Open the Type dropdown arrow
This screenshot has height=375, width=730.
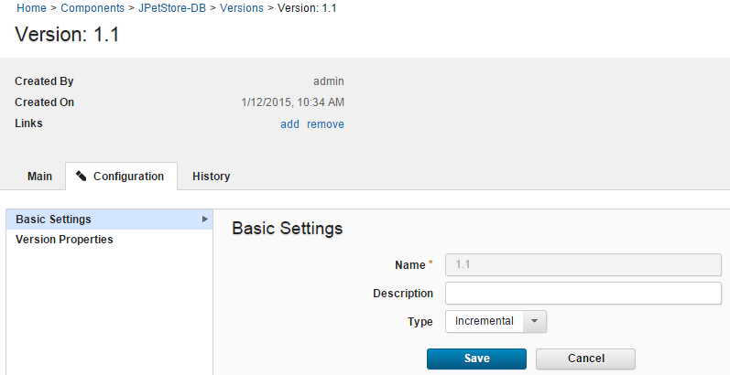[x=535, y=321]
